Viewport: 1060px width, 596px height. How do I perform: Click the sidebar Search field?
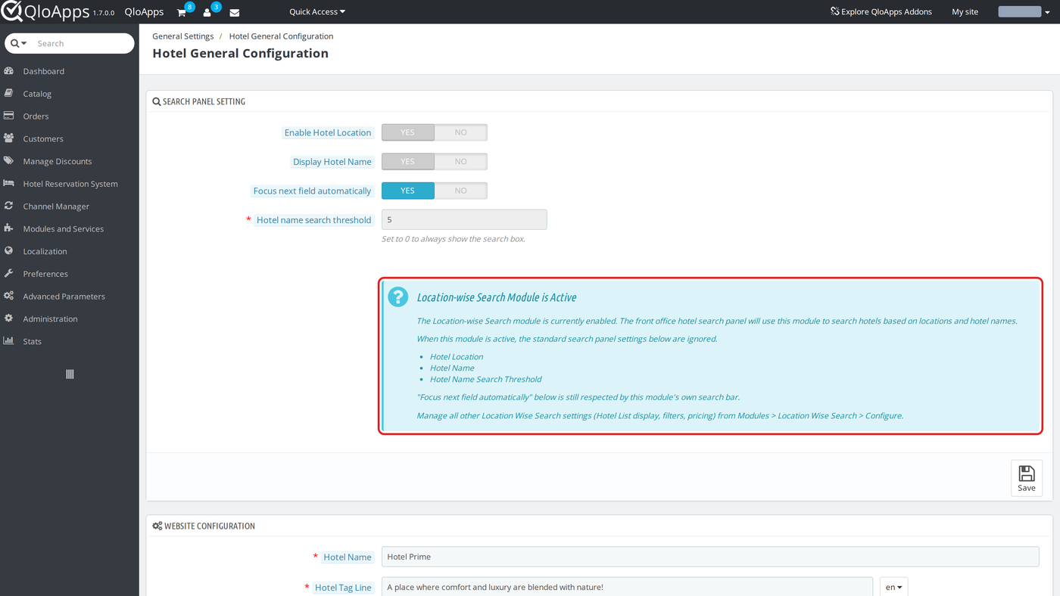point(83,43)
